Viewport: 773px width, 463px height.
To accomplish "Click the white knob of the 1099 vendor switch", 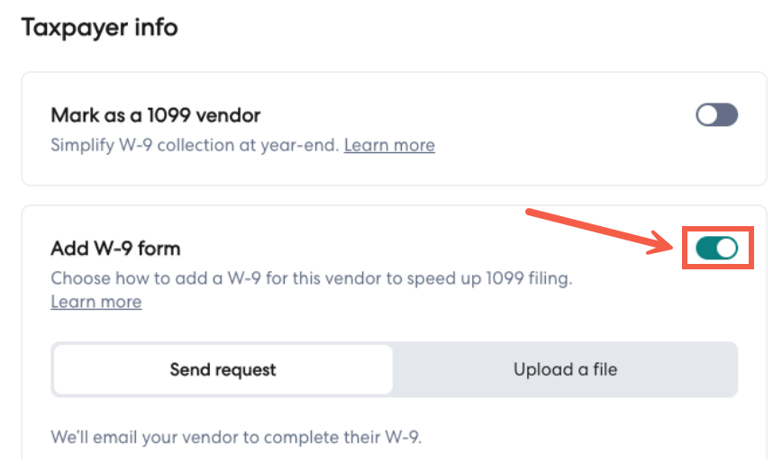I will point(707,114).
